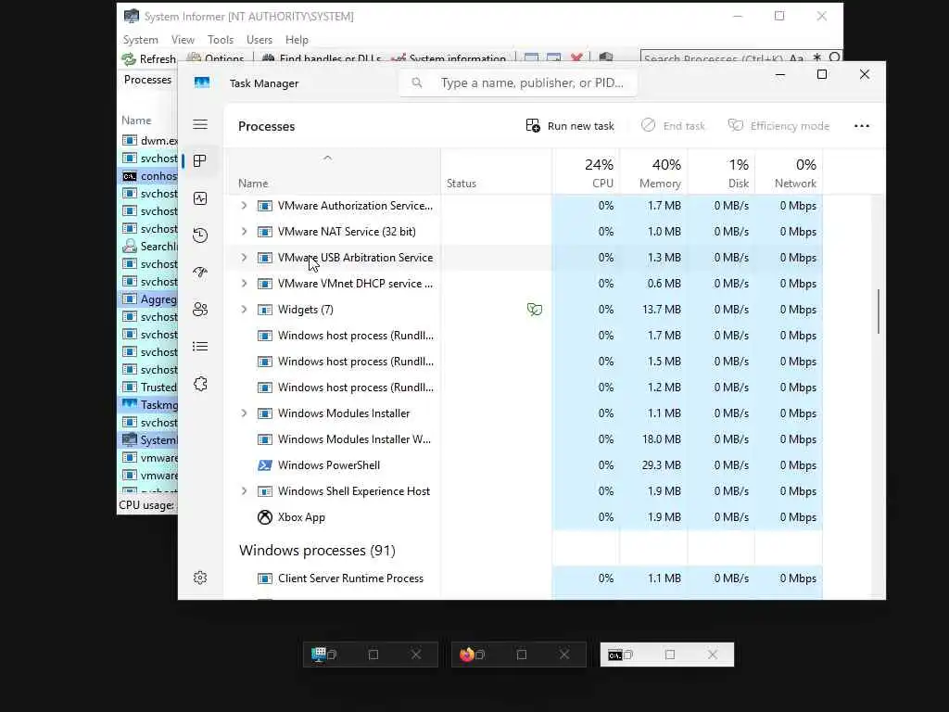Click System information toolbar button

point(449,58)
